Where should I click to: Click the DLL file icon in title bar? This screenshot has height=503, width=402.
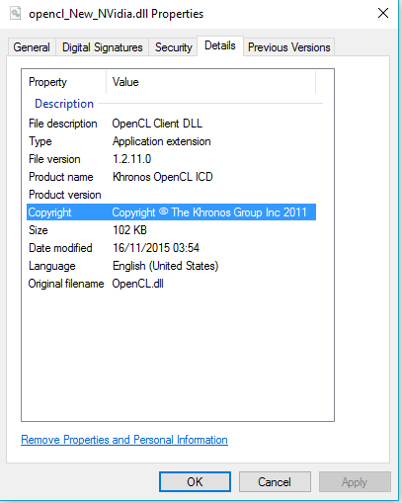15,13
